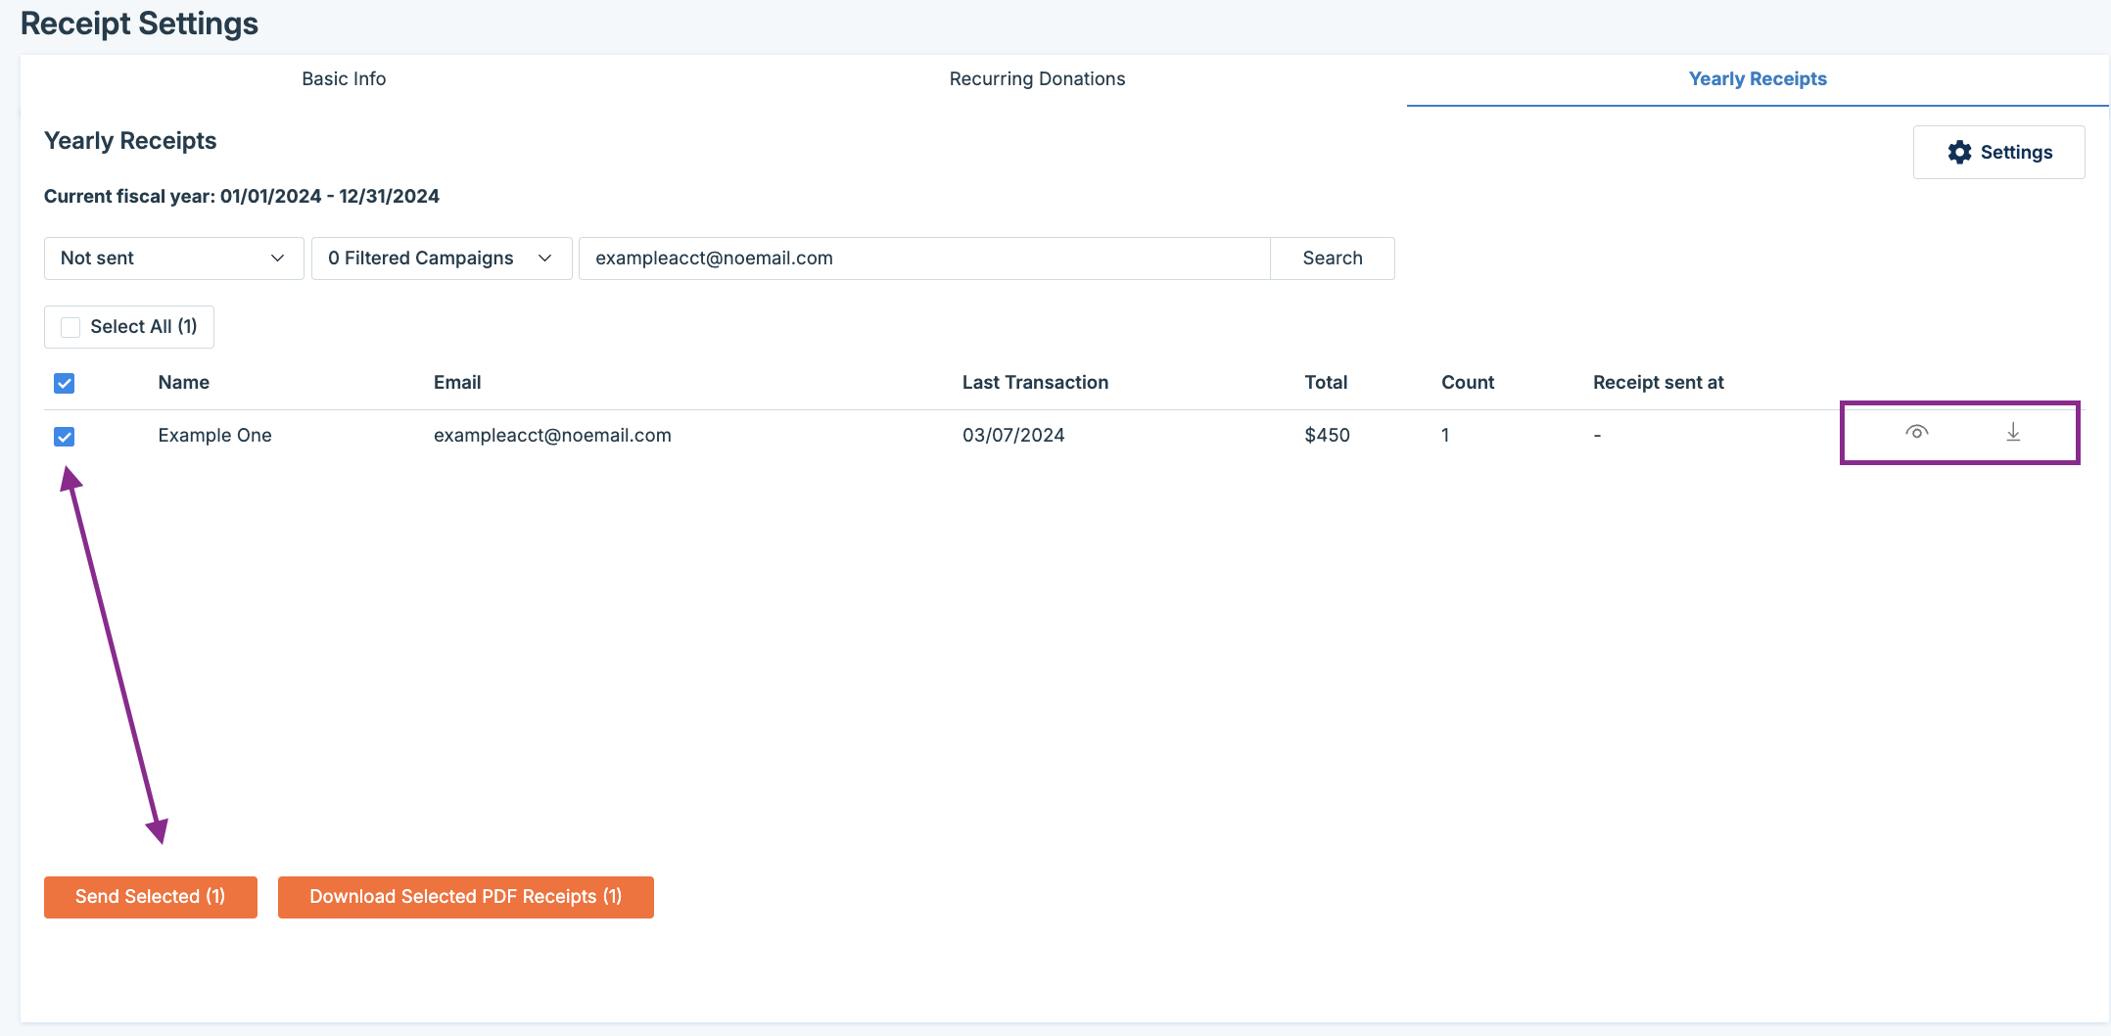The height and width of the screenshot is (1036, 2111).
Task: Download Example One's receipt via arrow icon
Action: (x=2013, y=432)
